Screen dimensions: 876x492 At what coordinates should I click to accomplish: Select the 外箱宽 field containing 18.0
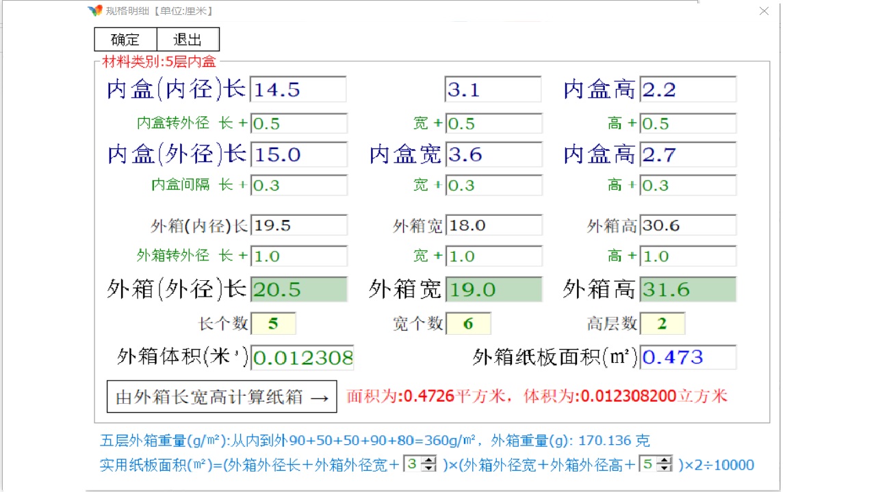(494, 225)
